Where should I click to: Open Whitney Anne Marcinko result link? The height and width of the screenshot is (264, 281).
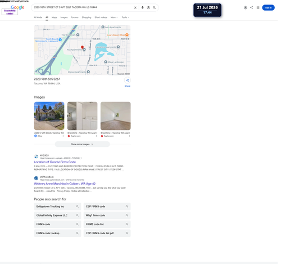pyautogui.click(x=65, y=184)
